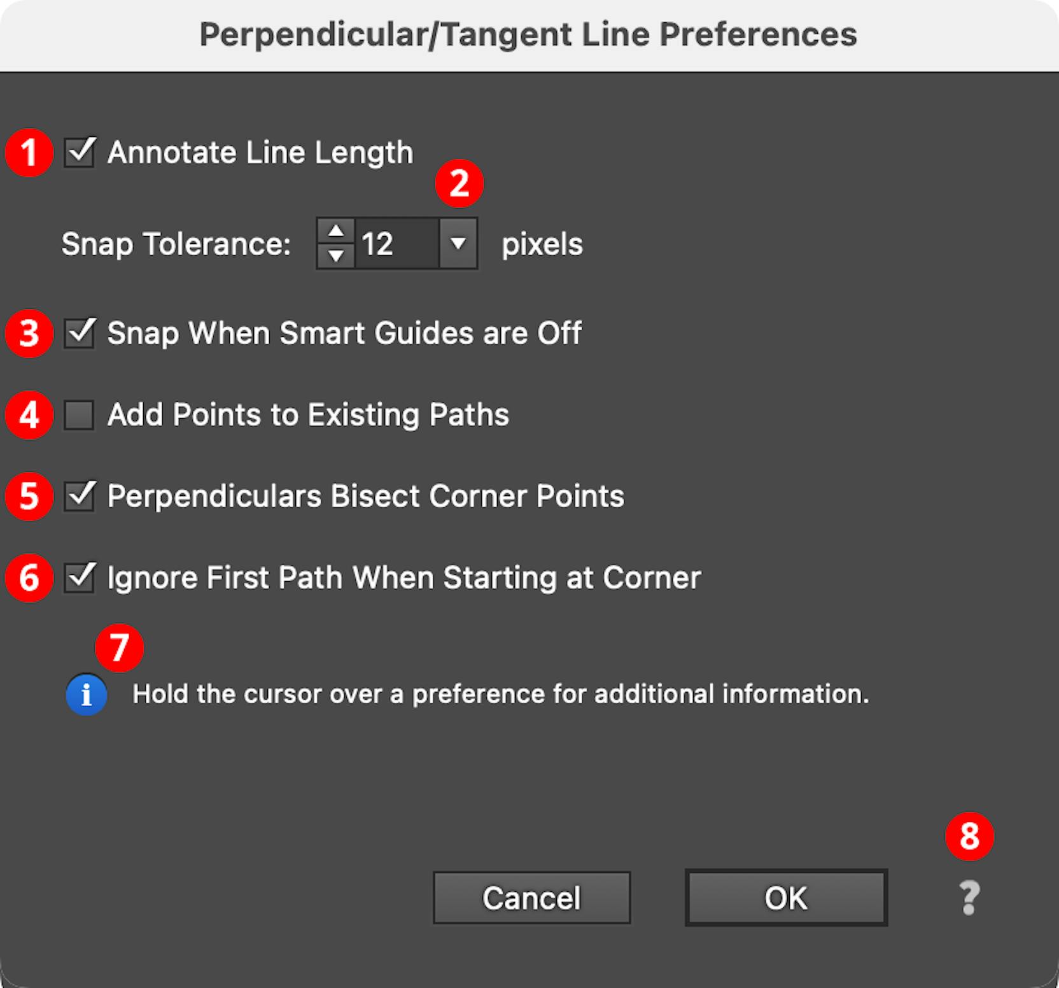
Task: Enable Add Points to Existing Paths
Action: (78, 415)
